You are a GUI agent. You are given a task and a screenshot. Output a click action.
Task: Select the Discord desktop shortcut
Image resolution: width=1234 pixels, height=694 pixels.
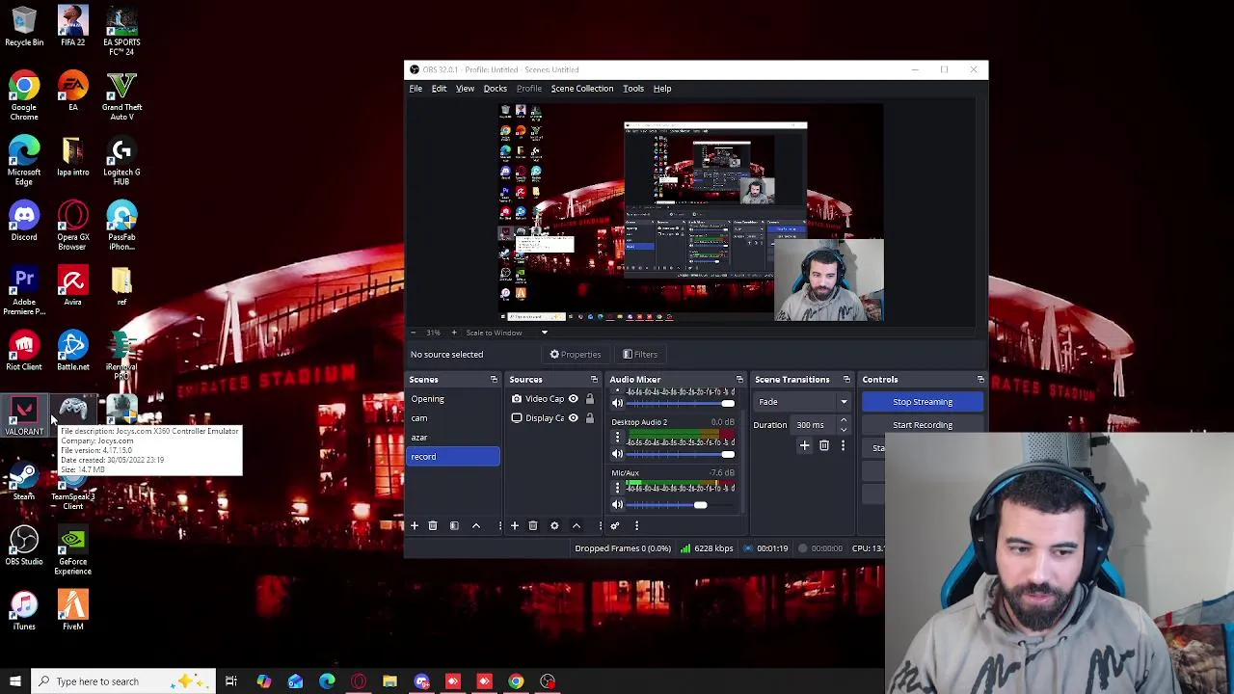point(24,223)
